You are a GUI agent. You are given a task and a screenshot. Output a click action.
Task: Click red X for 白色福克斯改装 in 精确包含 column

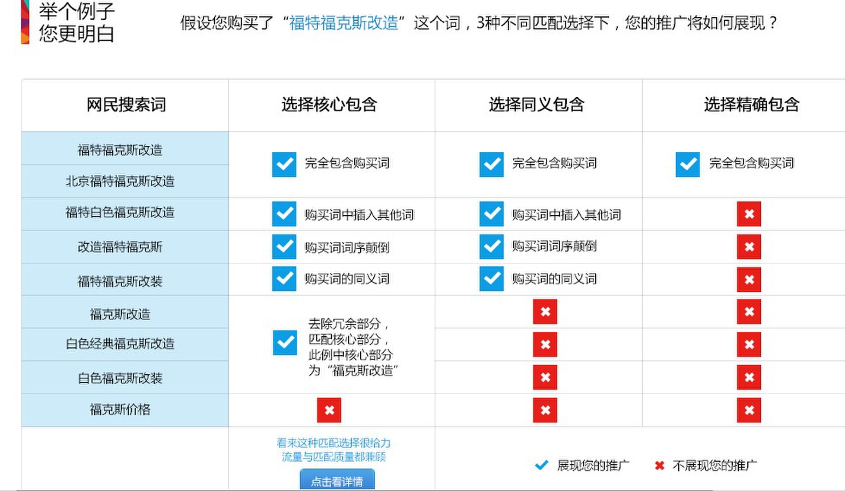749,377
